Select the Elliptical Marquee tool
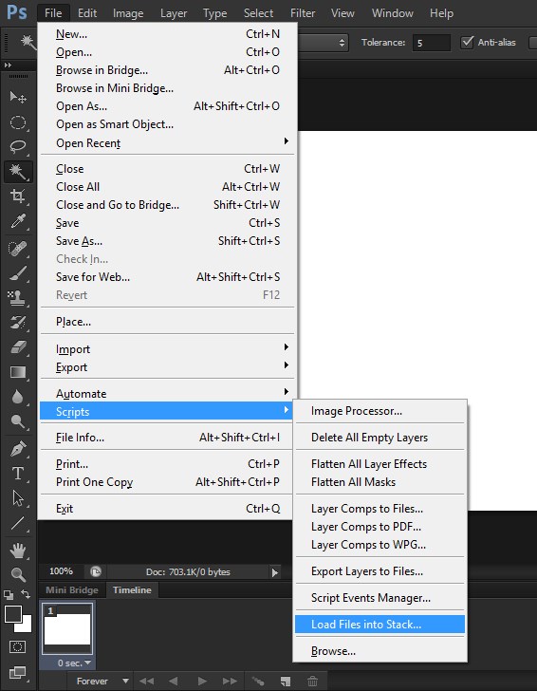 point(18,122)
